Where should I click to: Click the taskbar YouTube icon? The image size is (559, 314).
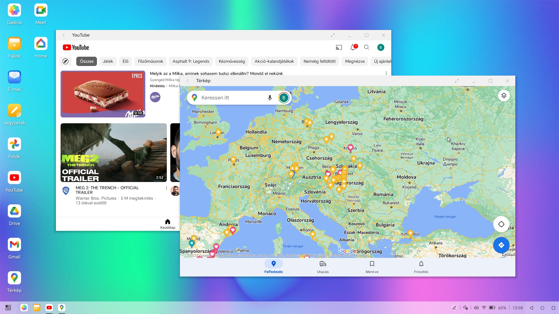pyautogui.click(x=49, y=308)
